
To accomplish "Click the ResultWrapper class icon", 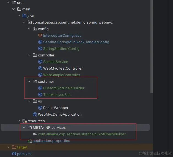I will point(40,108).
